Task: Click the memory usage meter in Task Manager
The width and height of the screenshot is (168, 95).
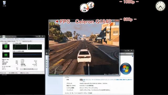Action: [x=6, y=55]
